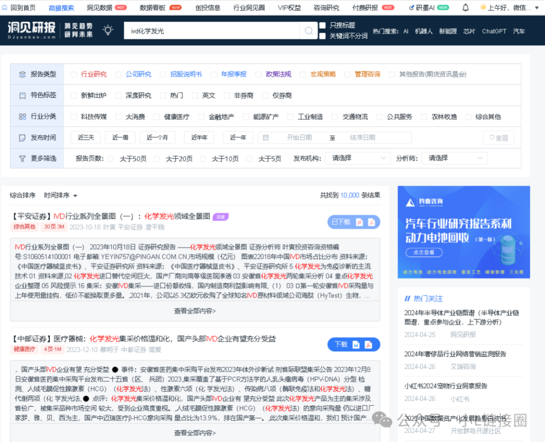
Task: Switch to 综合排序 sorting tab
Action: (x=23, y=195)
